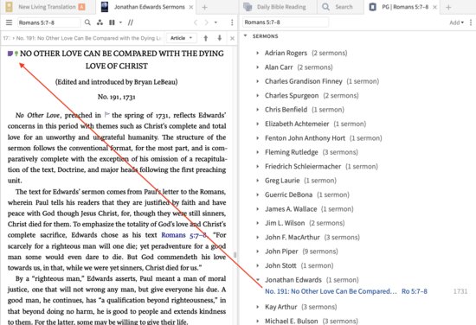This screenshot has height=325, width=476.
Task: Expand John F. MacArthur sermons
Action: pos(257,237)
